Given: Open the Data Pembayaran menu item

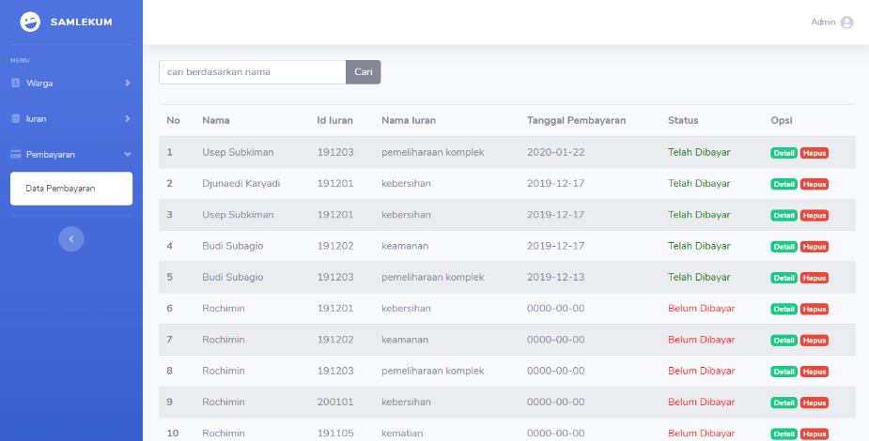Looking at the screenshot, I should pos(71,189).
